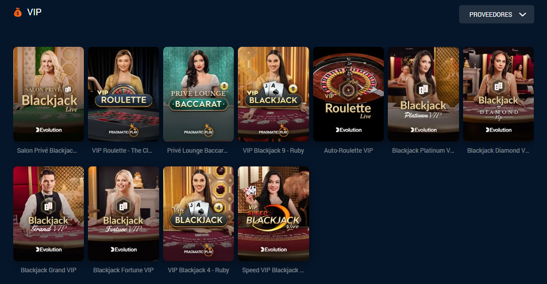Viewport: 547px width, 284px height.
Task: Click the VIP money bag icon
Action: tap(18, 13)
